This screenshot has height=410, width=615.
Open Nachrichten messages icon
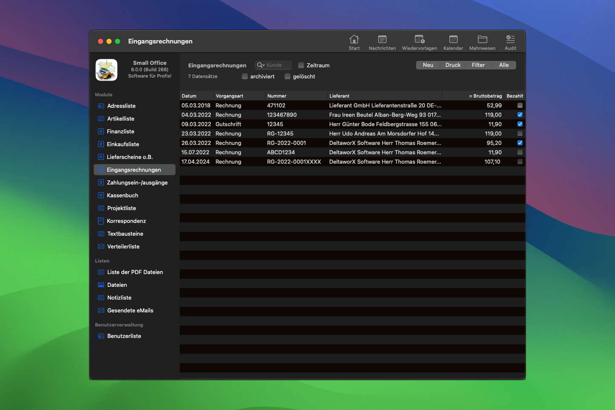coord(382,40)
